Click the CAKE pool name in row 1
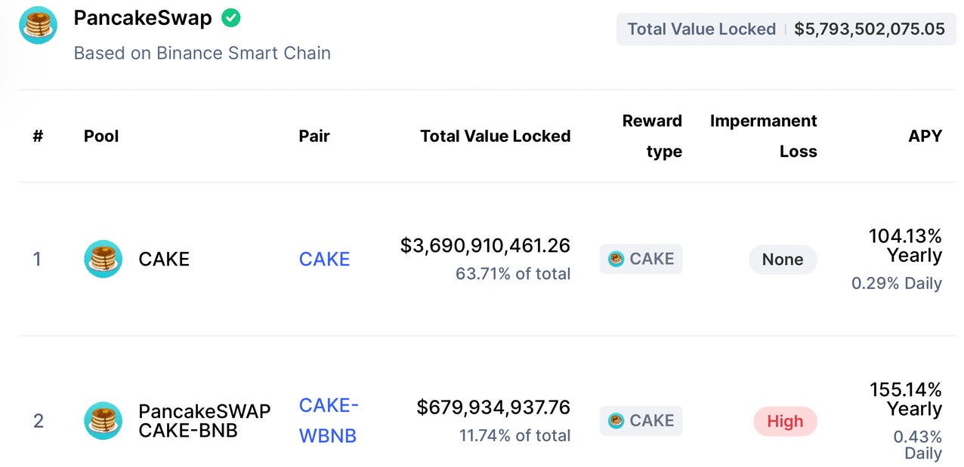 (164, 259)
